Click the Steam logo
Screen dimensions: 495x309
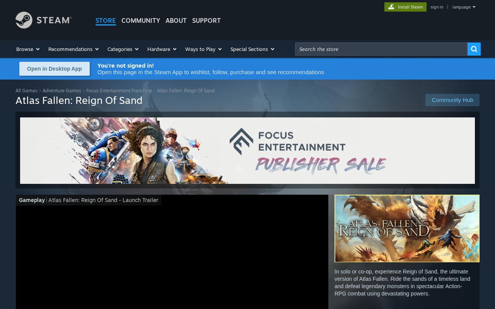(43, 20)
